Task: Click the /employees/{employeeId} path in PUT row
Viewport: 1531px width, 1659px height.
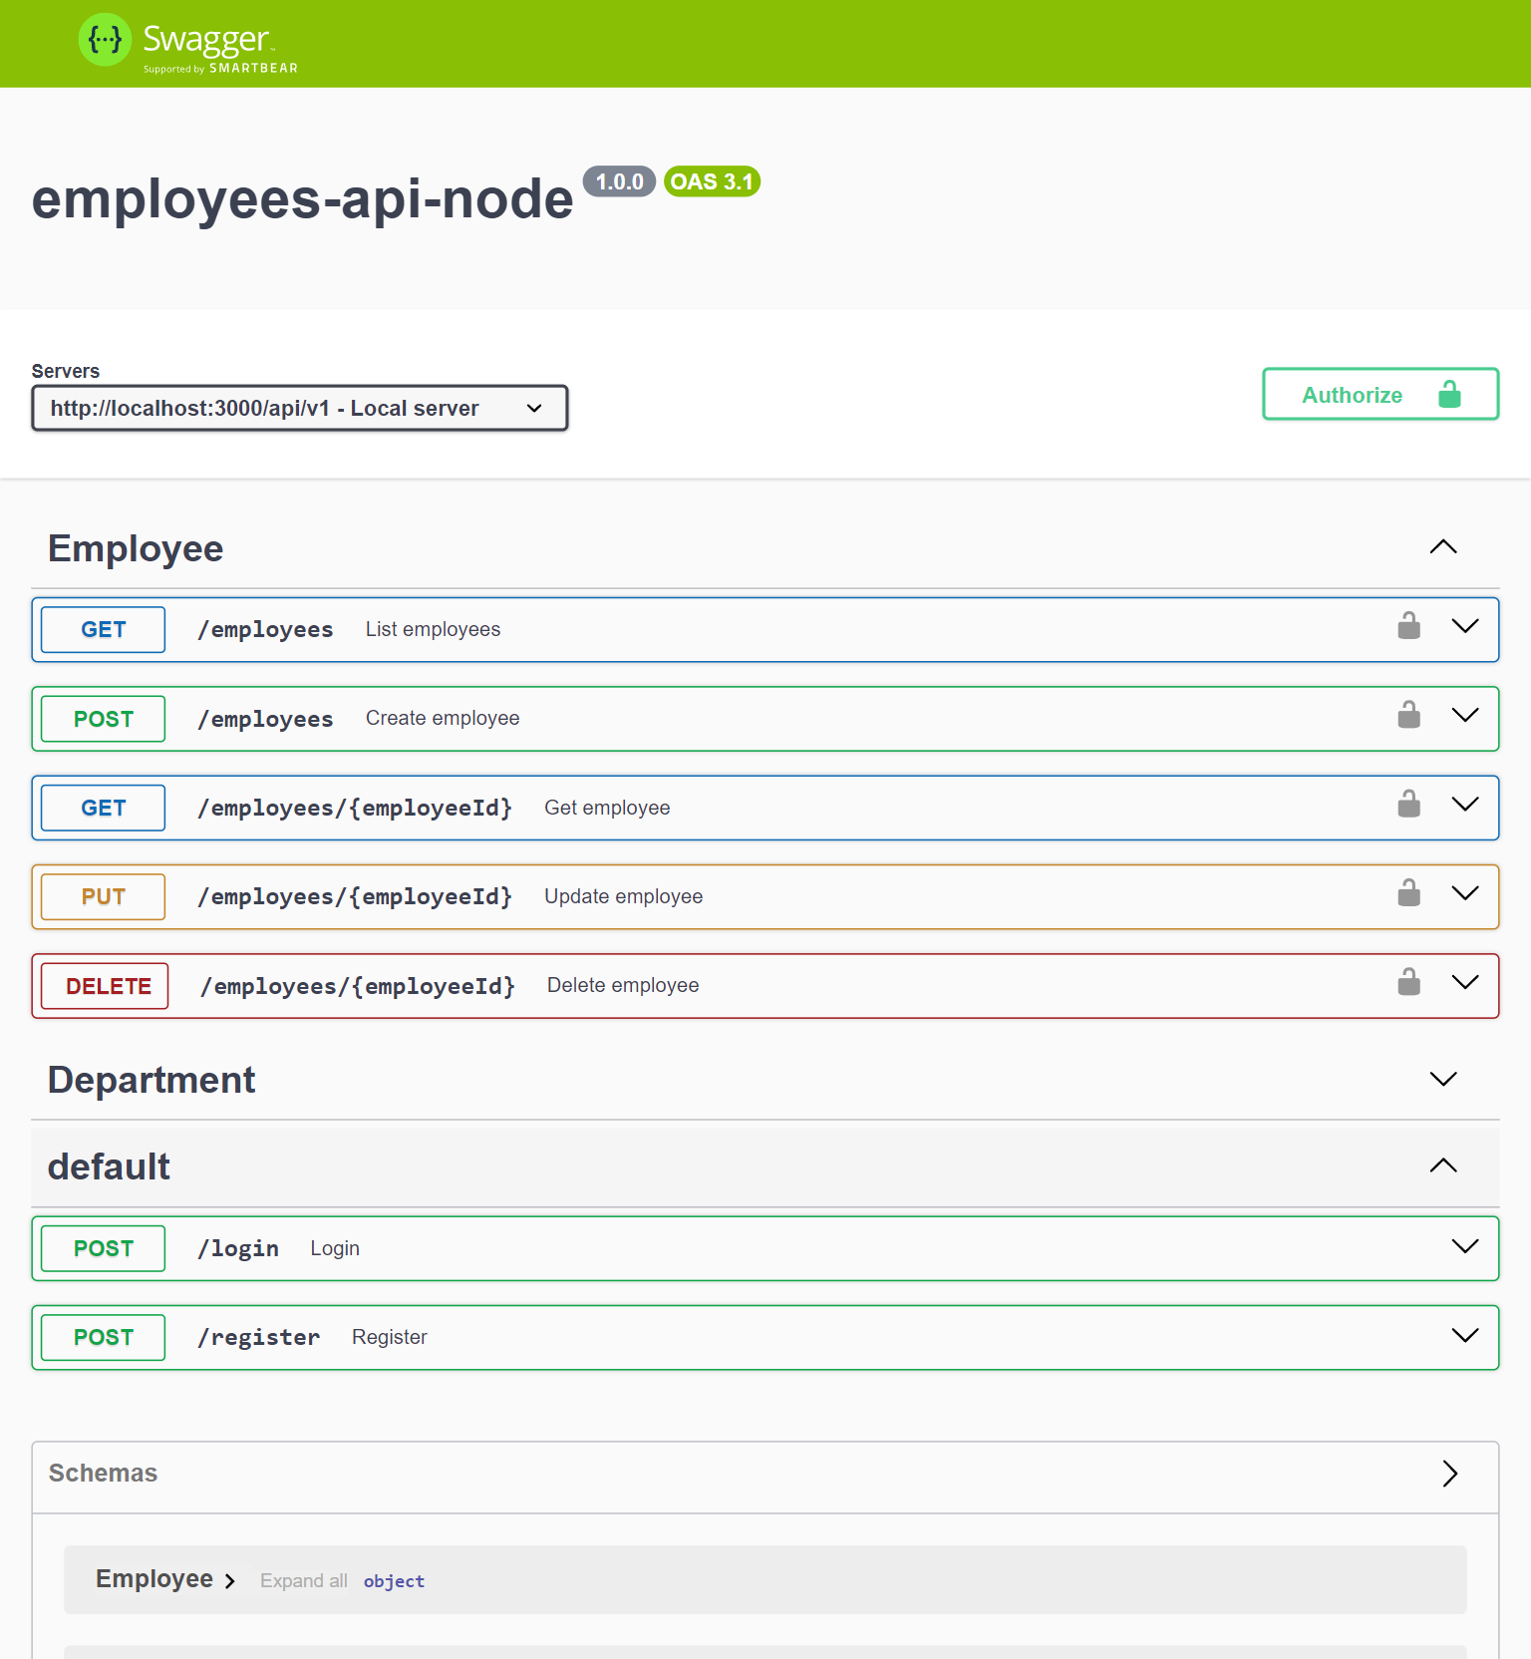Action: tap(355, 896)
